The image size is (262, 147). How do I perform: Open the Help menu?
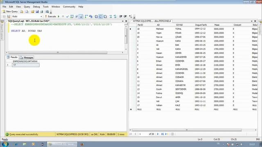pos(81,7)
